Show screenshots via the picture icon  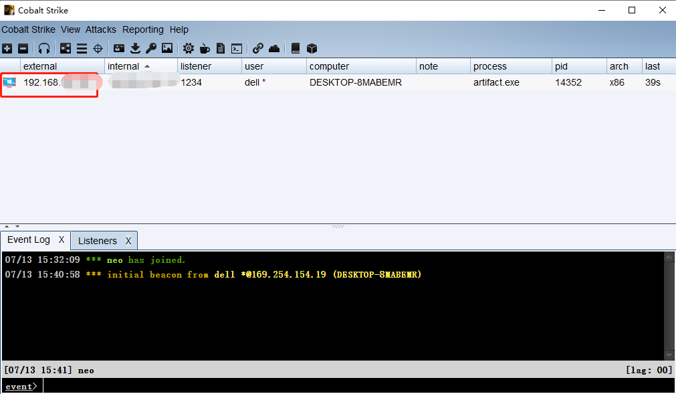point(167,48)
